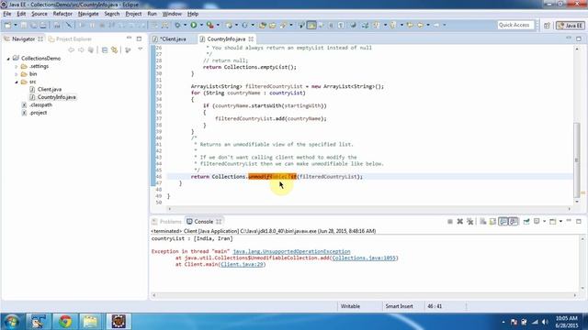Click the clock in the taskbar
This screenshot has width=588, height=330.
567,322
